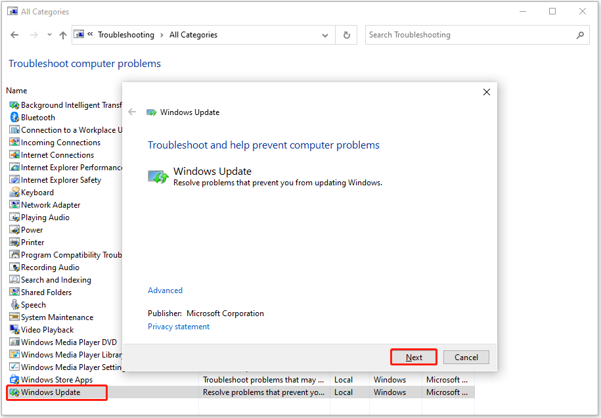Click the Windows Media Player Library icon
Image resolution: width=601 pixels, height=418 pixels.
(14, 355)
